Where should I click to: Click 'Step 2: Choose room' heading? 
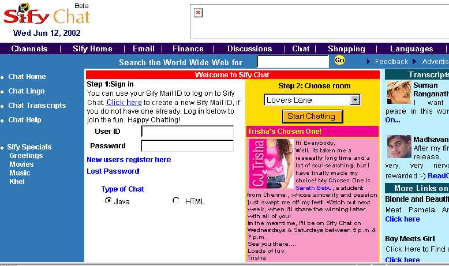(314, 86)
